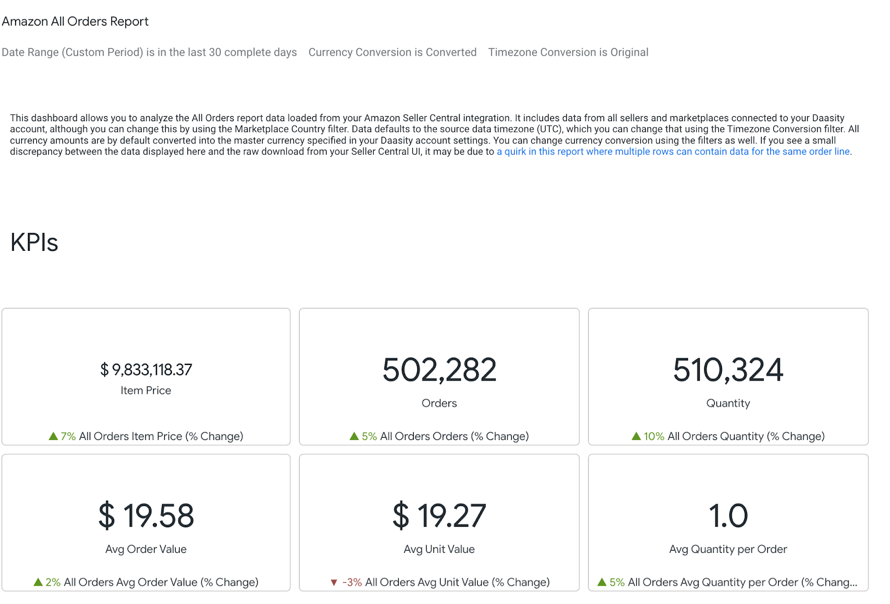
Task: Click the Orders label under 502,282
Action: tap(439, 403)
